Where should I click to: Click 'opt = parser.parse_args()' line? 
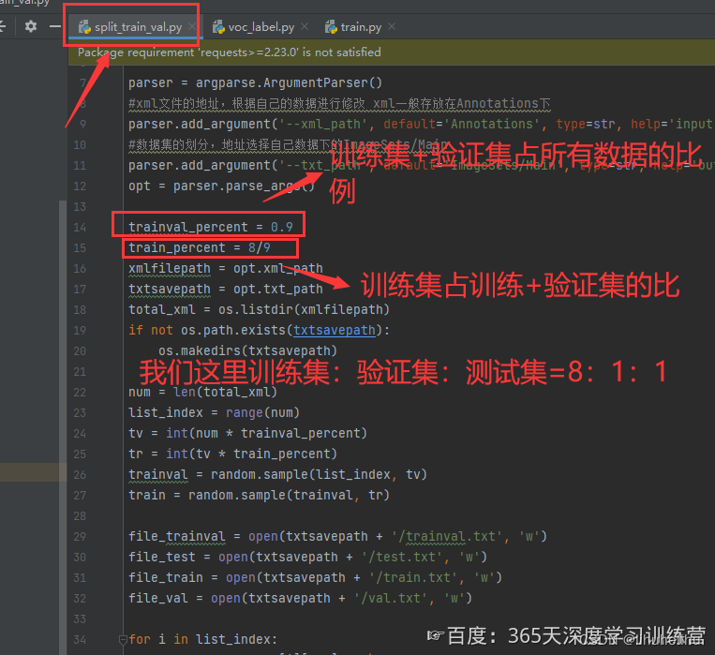click(221, 186)
